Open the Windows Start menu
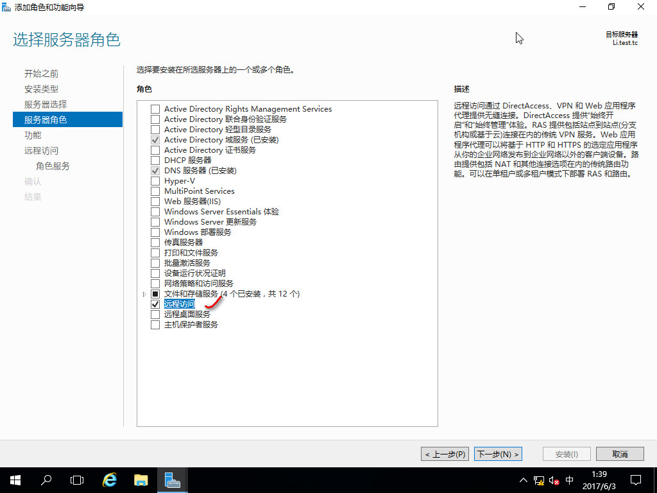The image size is (657, 493). [15, 480]
